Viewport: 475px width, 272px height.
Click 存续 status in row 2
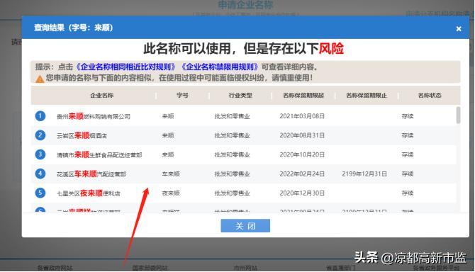tap(408, 135)
